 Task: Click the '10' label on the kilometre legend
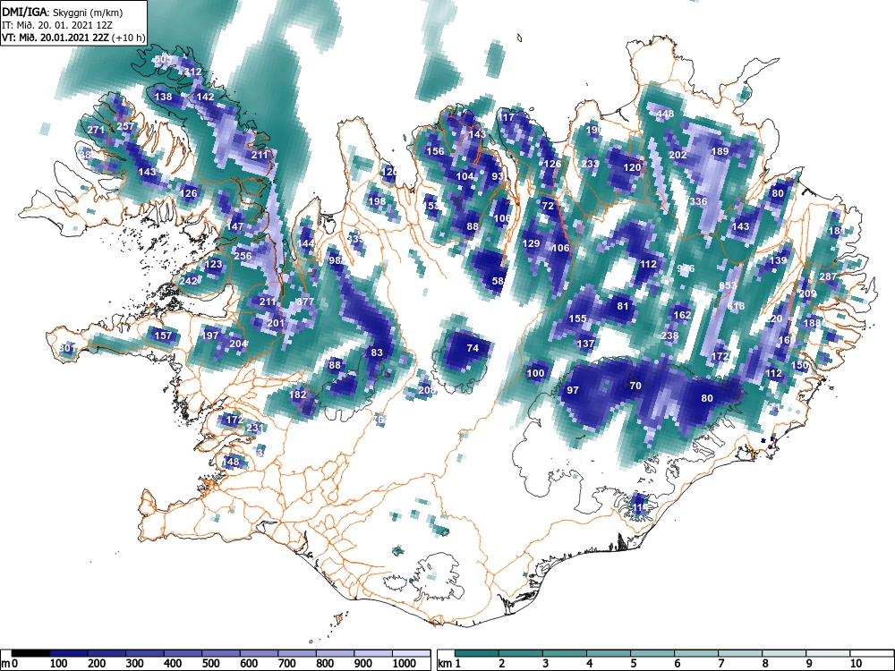pos(855,664)
